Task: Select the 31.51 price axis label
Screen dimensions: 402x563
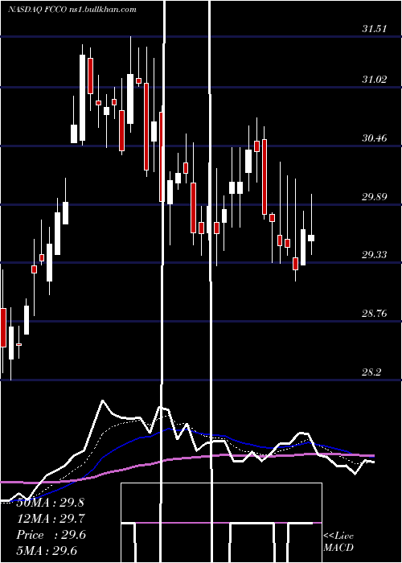Action: [375, 29]
